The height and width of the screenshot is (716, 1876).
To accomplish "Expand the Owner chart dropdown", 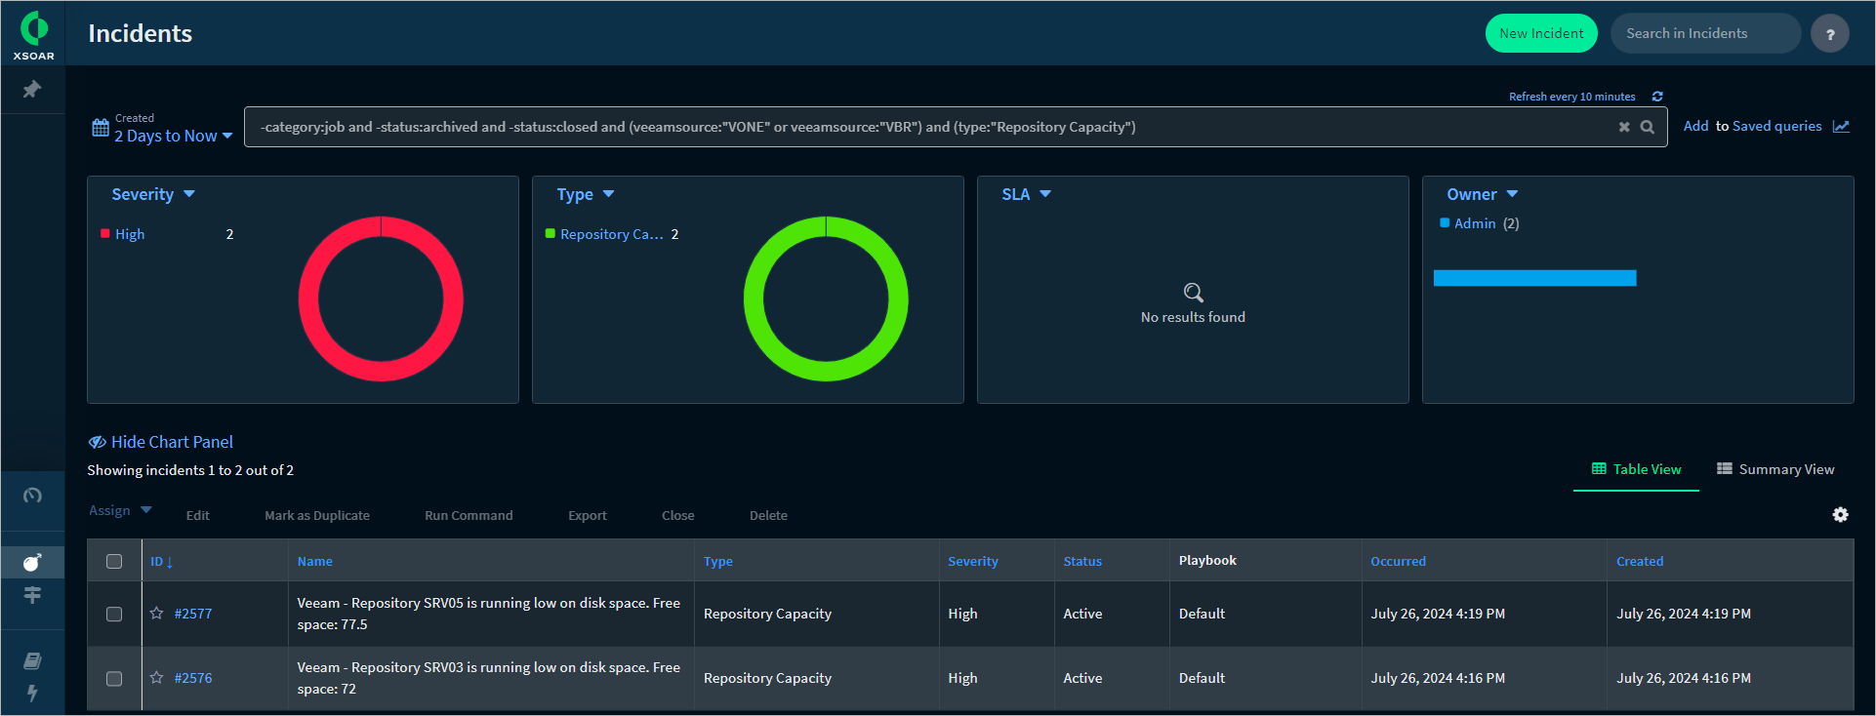I will tap(1483, 194).
